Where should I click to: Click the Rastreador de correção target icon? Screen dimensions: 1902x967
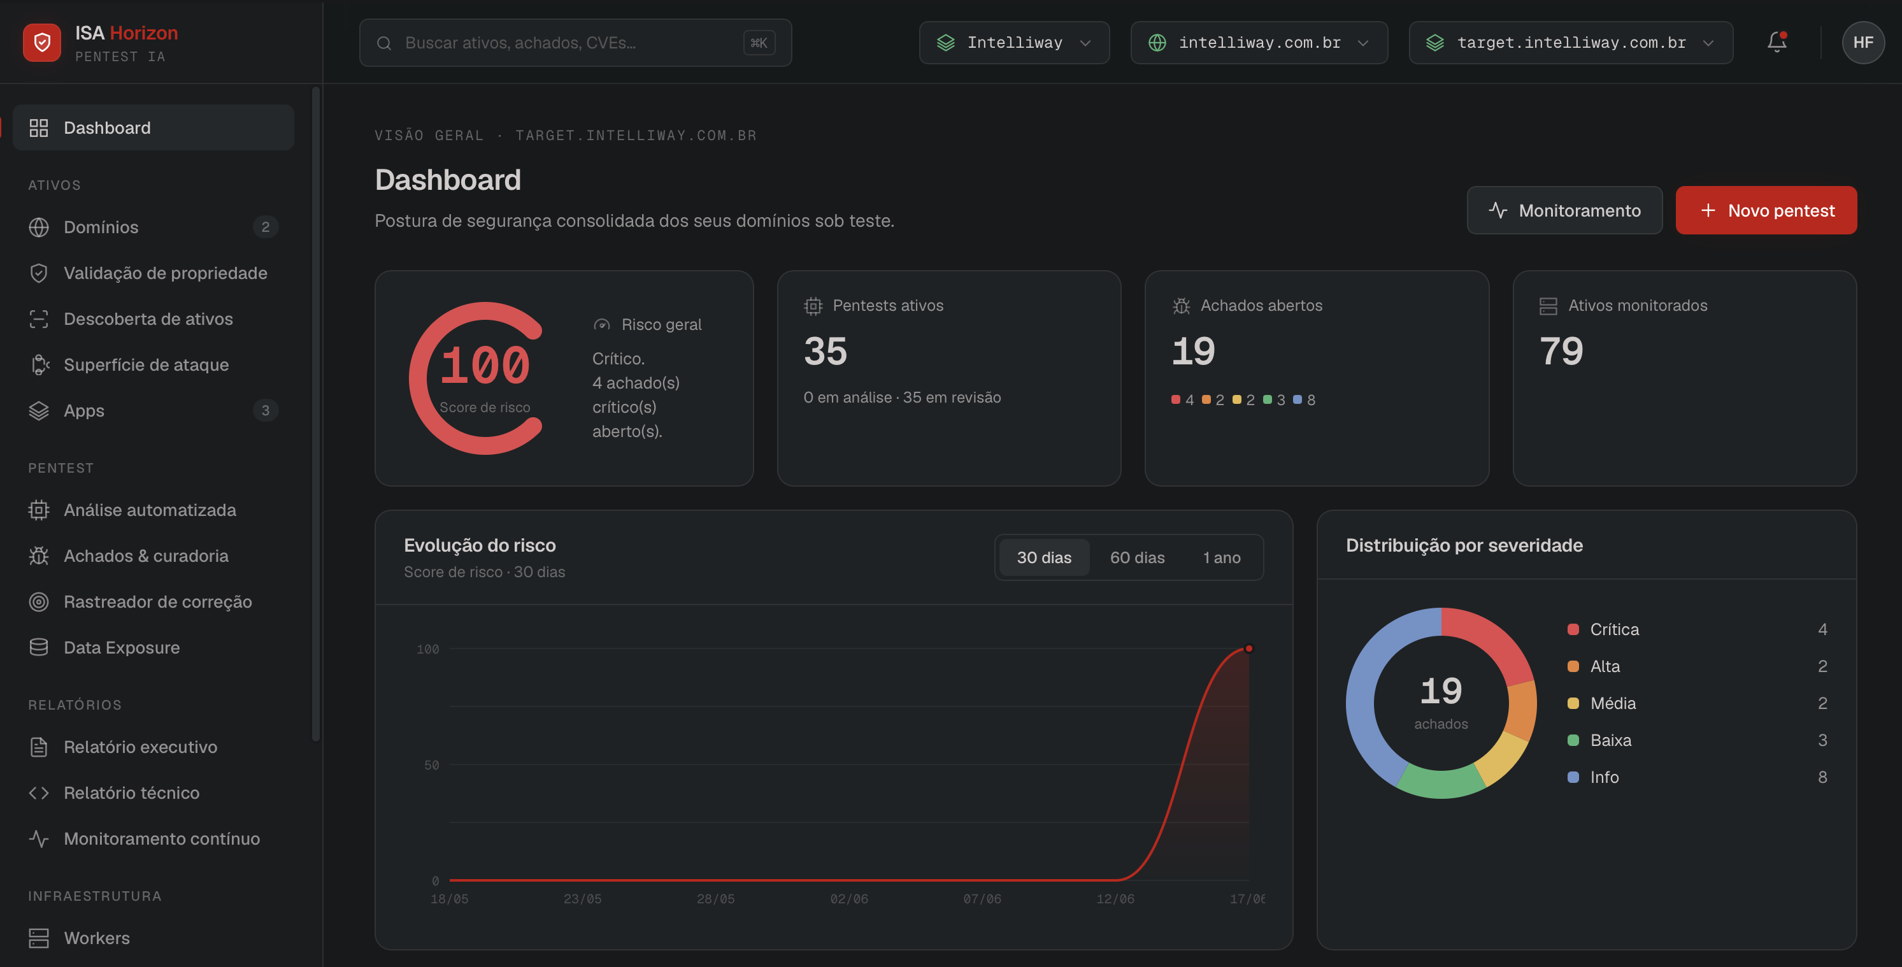pyautogui.click(x=38, y=601)
